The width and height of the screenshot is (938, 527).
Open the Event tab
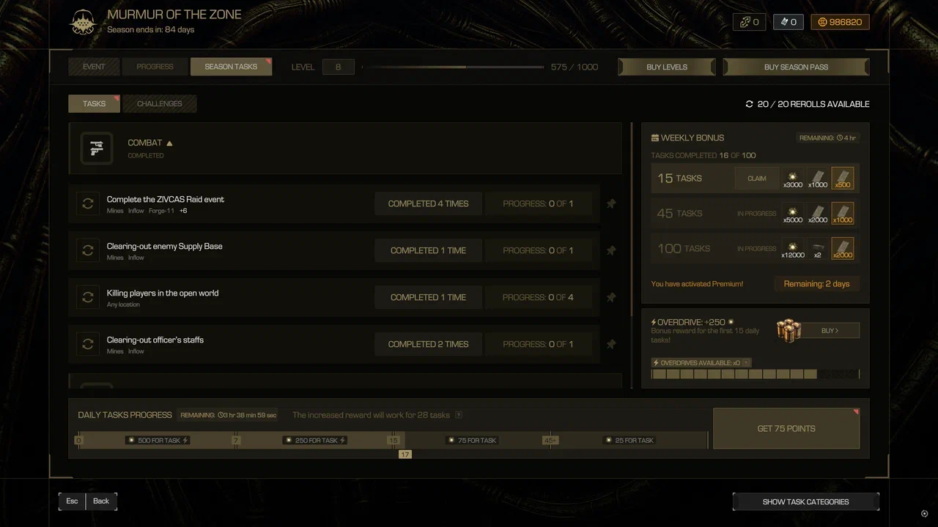click(x=94, y=67)
